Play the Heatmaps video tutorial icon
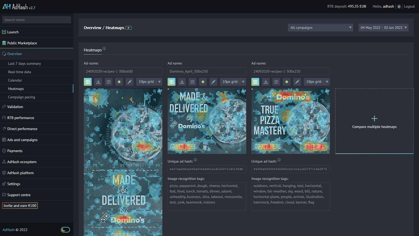This screenshot has height=236, width=419. 129,28
